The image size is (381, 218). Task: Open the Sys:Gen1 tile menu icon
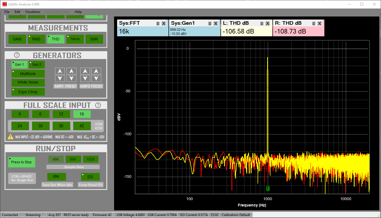210,24
